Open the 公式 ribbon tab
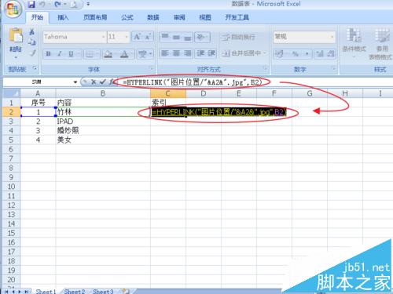This screenshot has width=393, height=294. click(127, 17)
